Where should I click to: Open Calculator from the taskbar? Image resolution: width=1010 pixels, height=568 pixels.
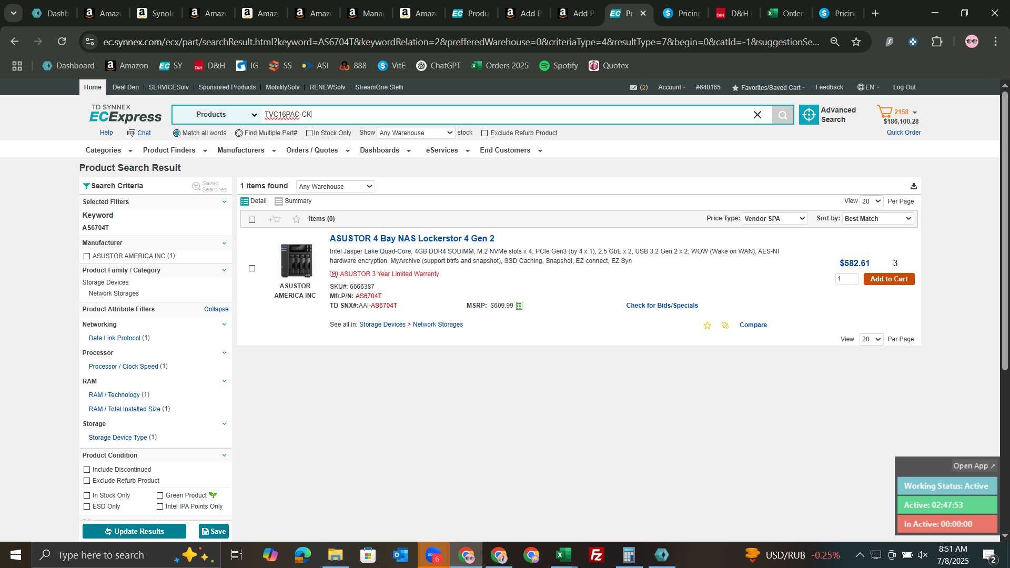[629, 555]
